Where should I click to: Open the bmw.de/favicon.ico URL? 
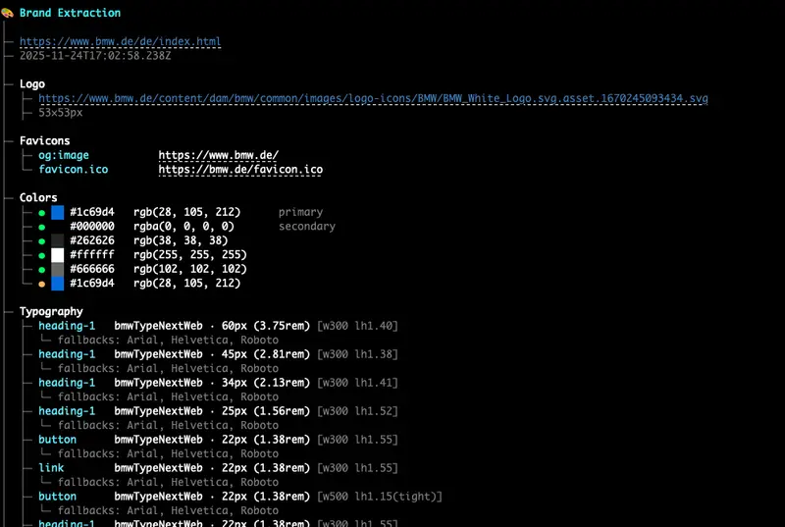239,170
